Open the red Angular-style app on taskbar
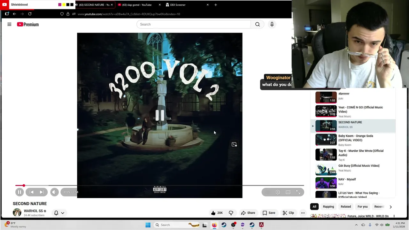The image size is (409, 230). (x=261, y=225)
